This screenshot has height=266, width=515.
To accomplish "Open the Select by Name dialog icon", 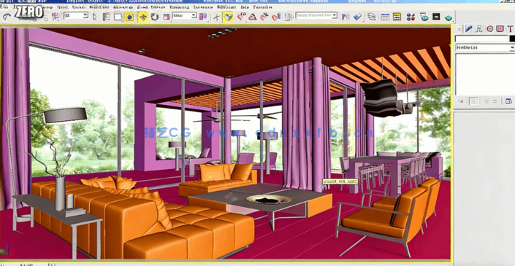I will coord(107,17).
